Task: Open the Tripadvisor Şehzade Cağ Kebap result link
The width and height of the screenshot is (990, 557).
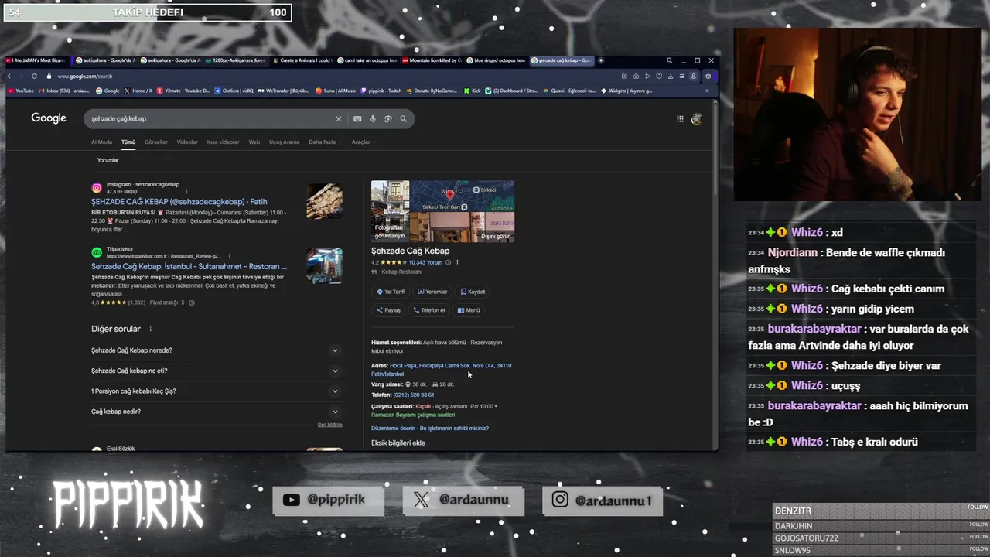Action: [x=189, y=266]
